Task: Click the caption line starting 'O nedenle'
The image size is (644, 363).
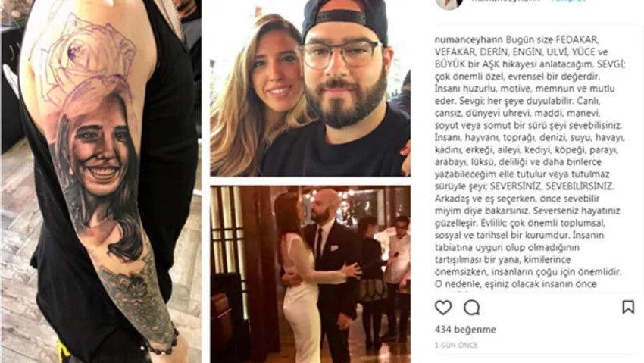Action: [x=516, y=284]
